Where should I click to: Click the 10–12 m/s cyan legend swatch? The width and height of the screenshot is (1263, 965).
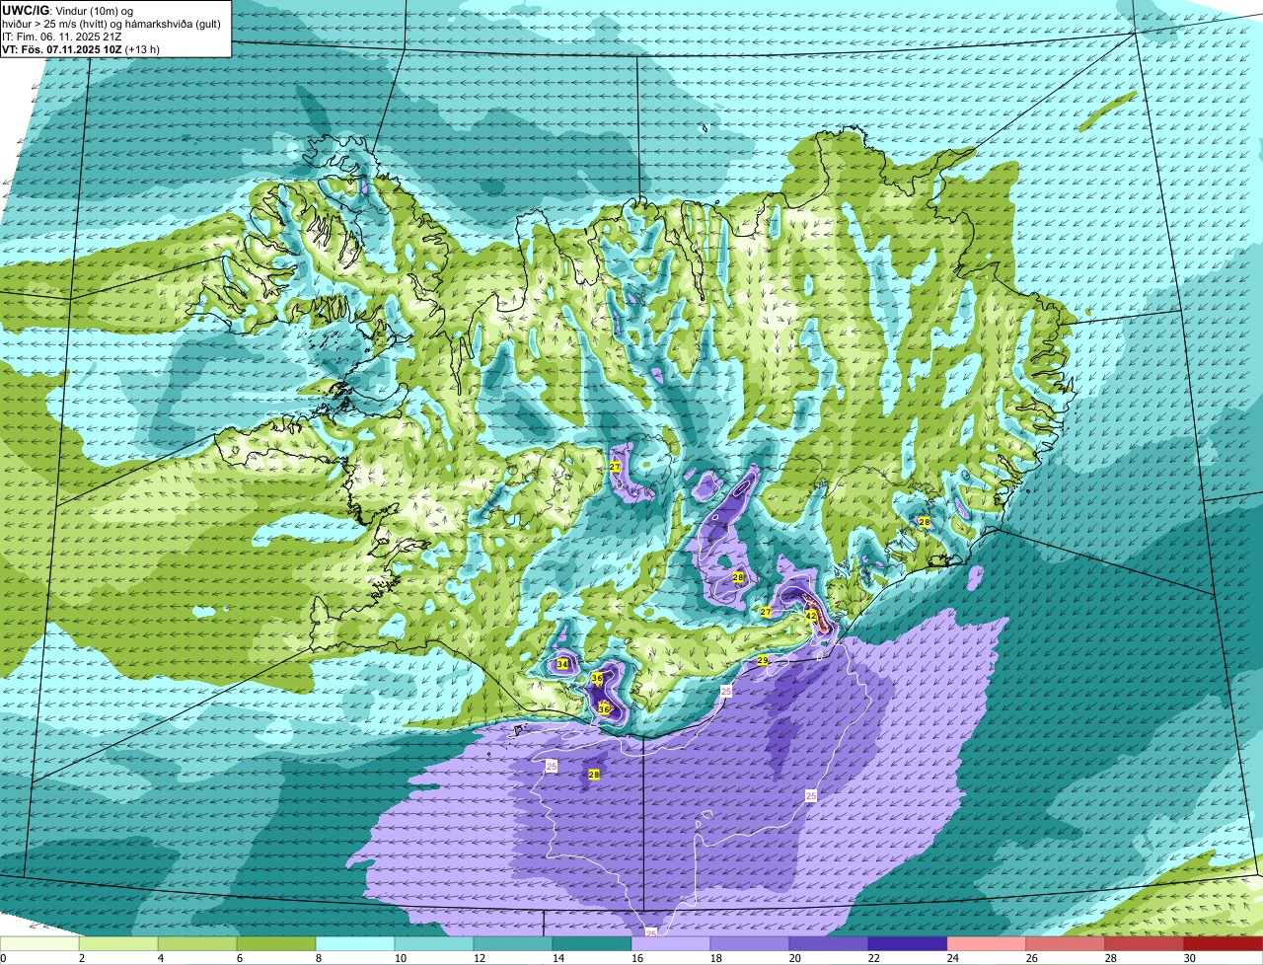(x=434, y=944)
